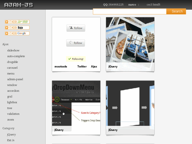Choose jQuery under Category
192x144 pixels.
pyautogui.click(x=11, y=134)
